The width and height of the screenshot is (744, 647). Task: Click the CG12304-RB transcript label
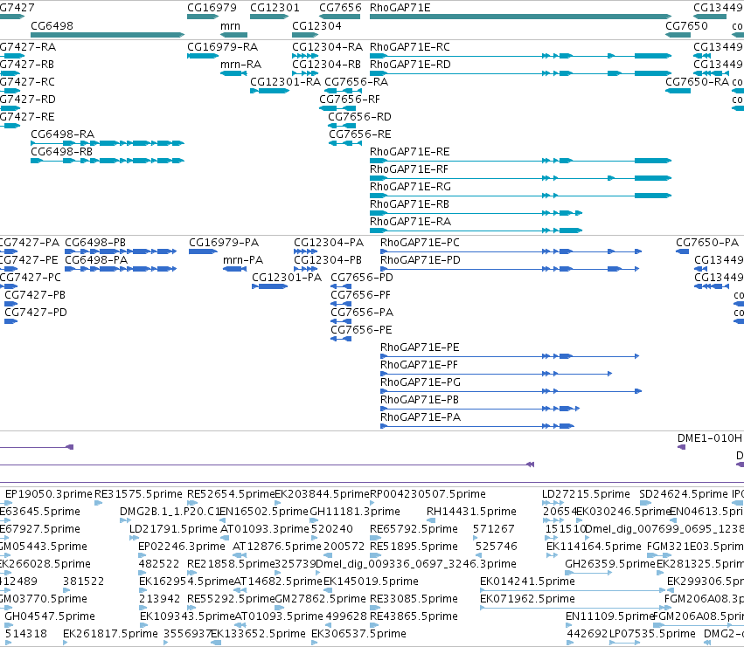pyautogui.click(x=326, y=65)
